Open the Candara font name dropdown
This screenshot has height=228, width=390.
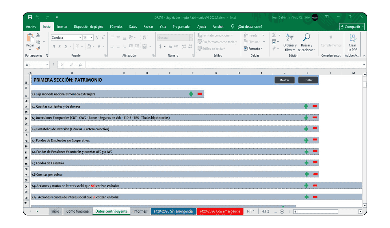pyautogui.click(x=80, y=38)
